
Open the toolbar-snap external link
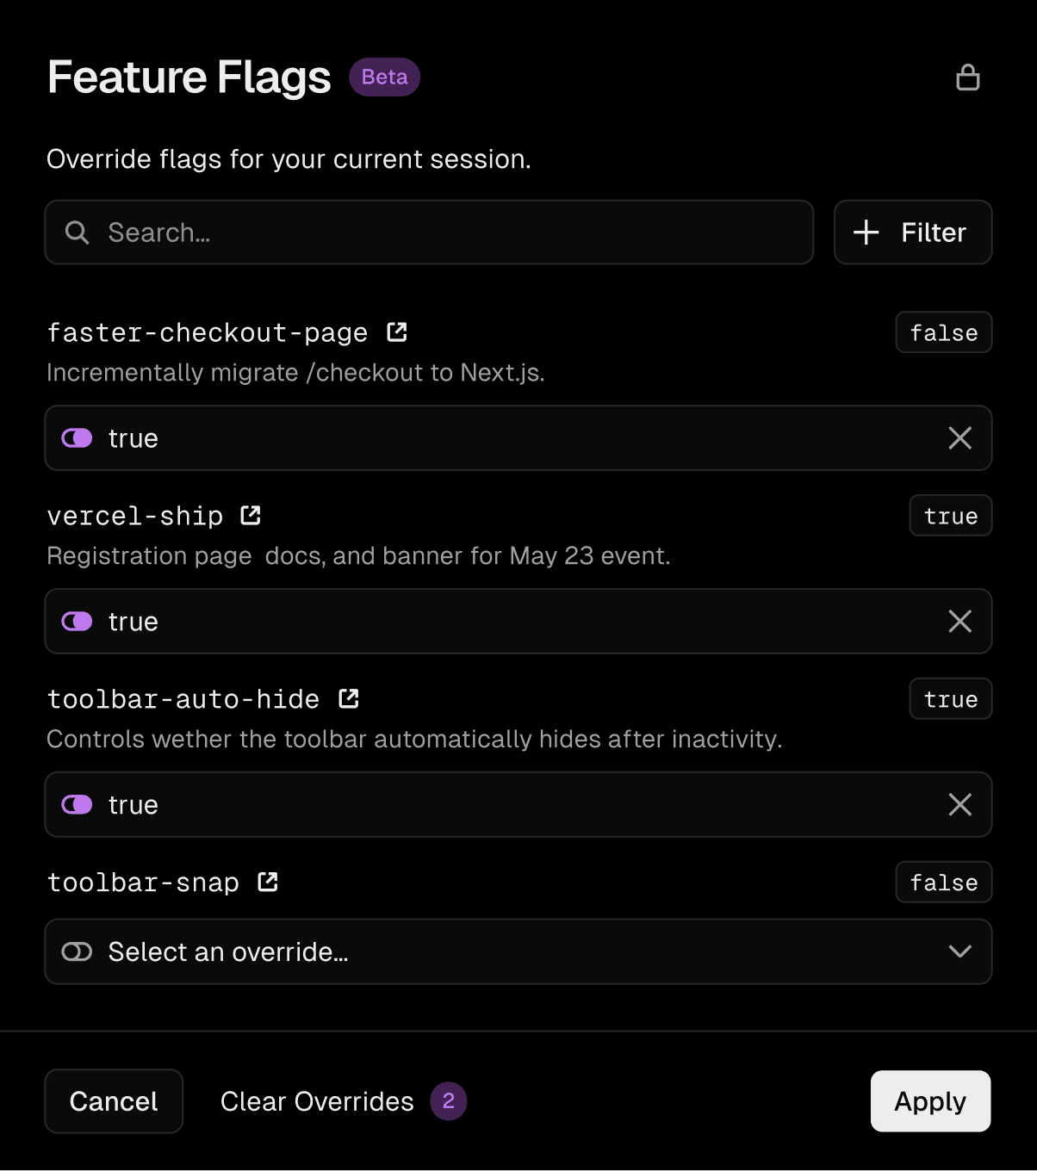click(x=267, y=881)
